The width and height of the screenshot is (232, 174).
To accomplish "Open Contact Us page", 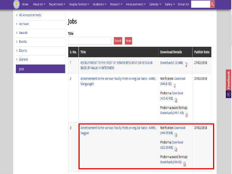I will click(183, 4).
